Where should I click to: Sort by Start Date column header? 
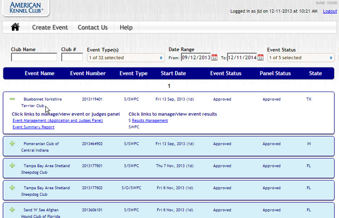173,73
